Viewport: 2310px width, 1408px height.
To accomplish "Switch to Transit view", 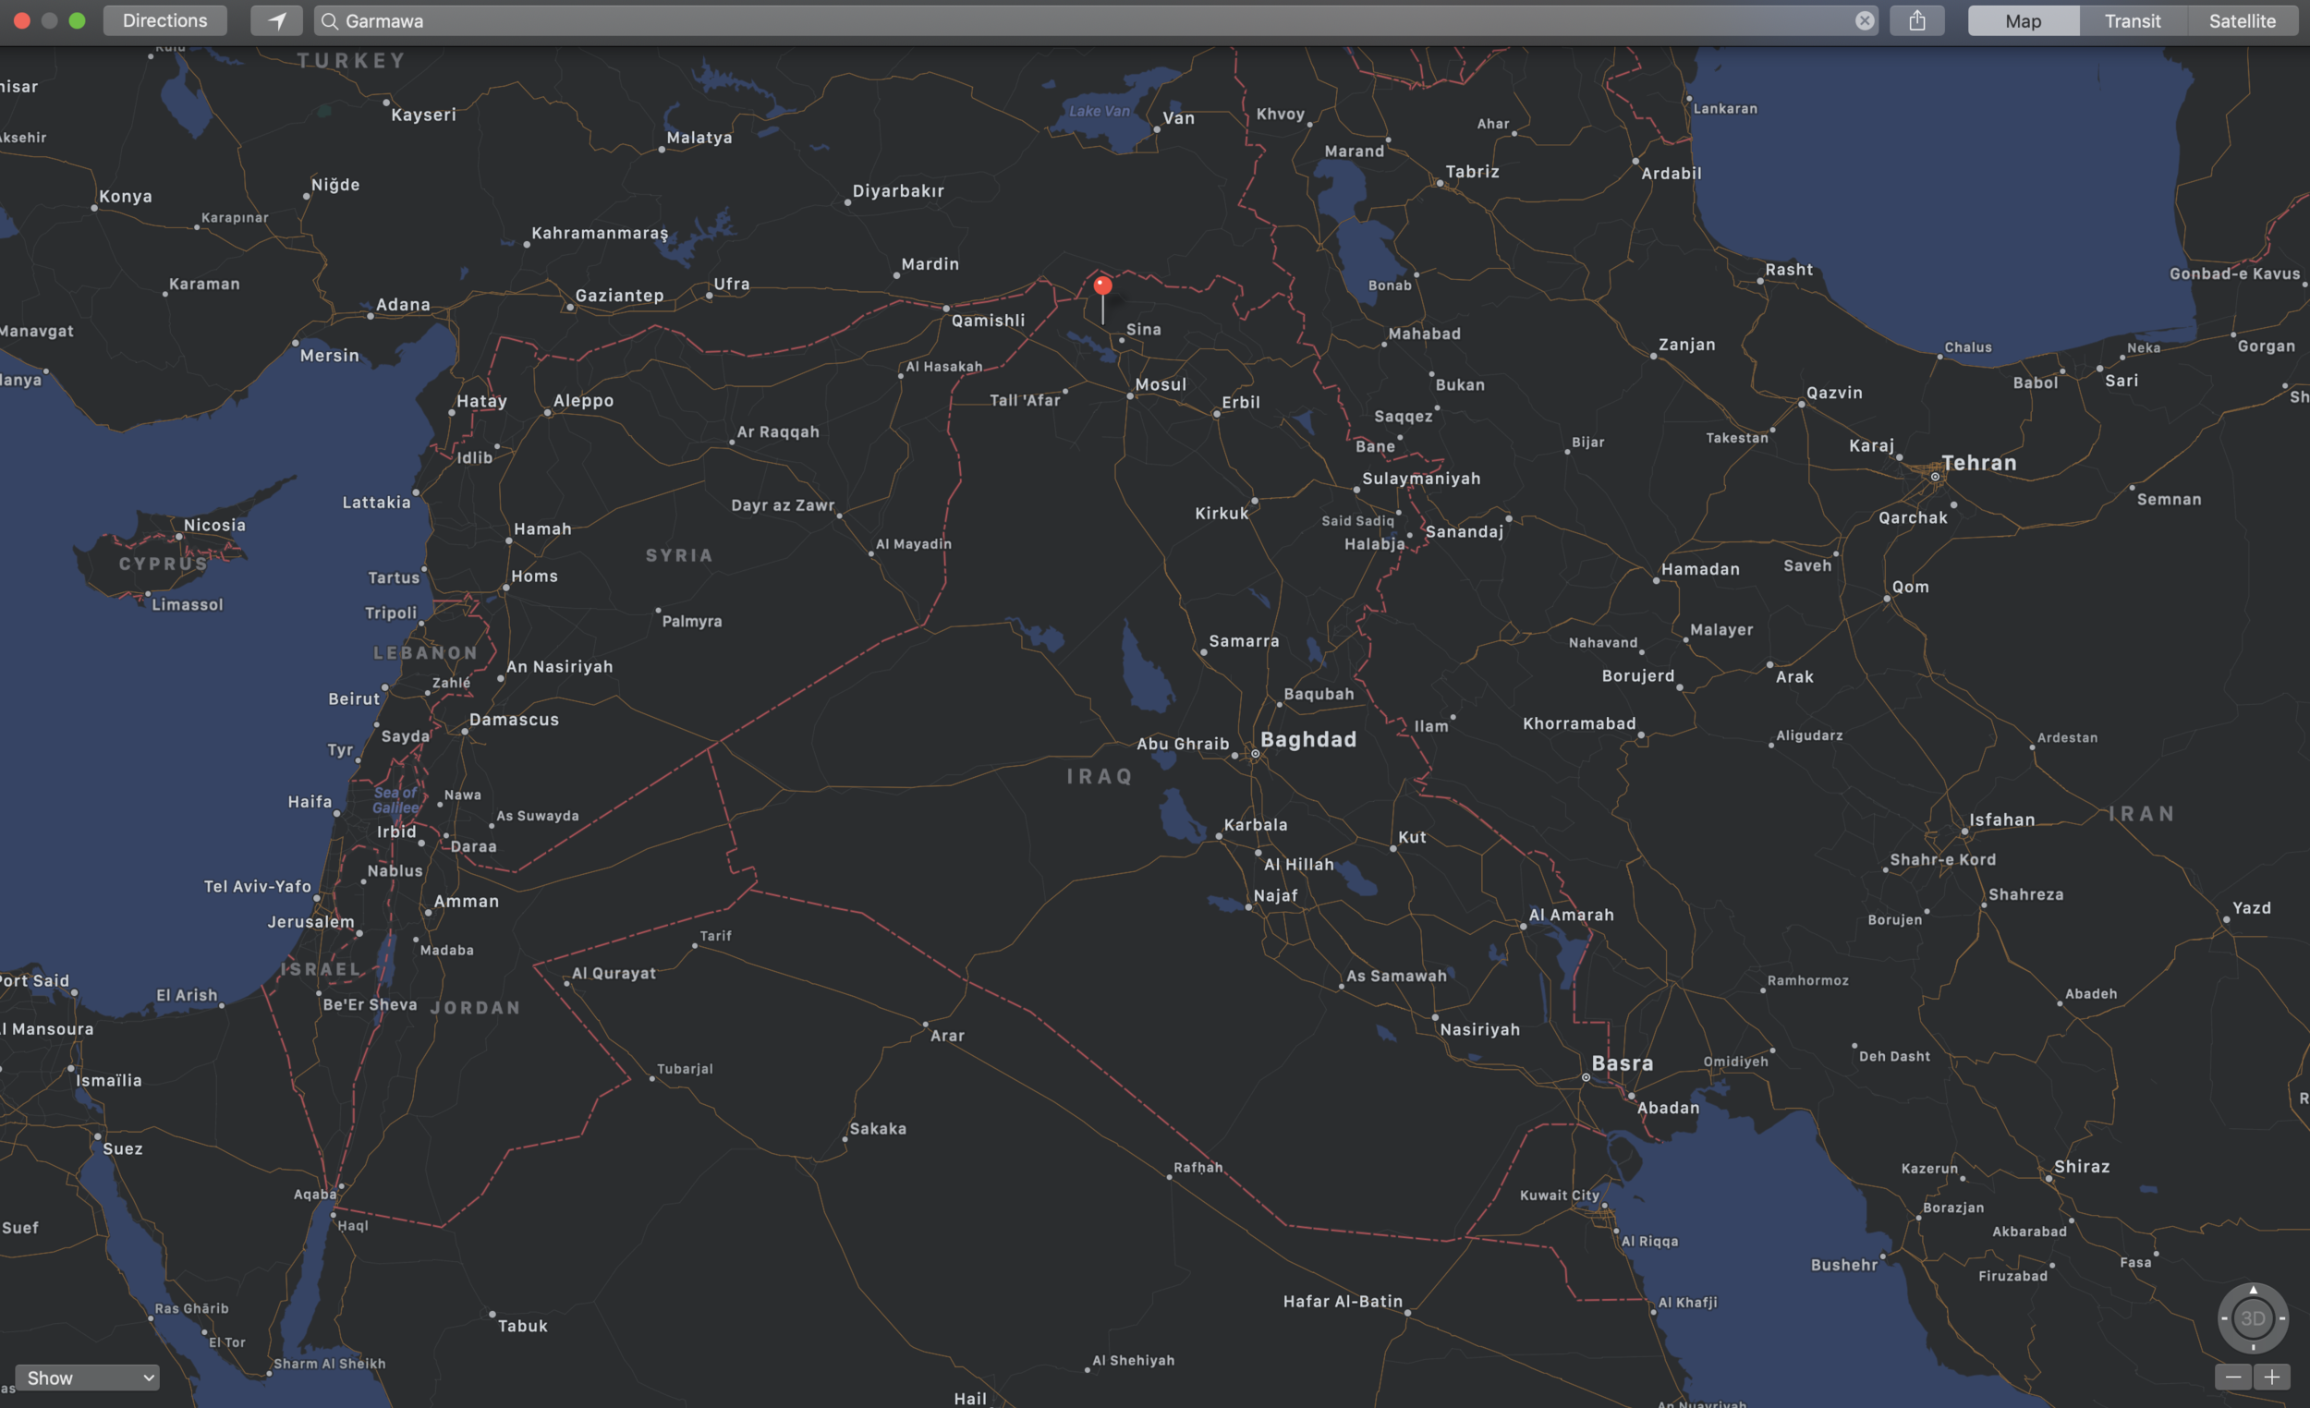I will (x=2132, y=20).
